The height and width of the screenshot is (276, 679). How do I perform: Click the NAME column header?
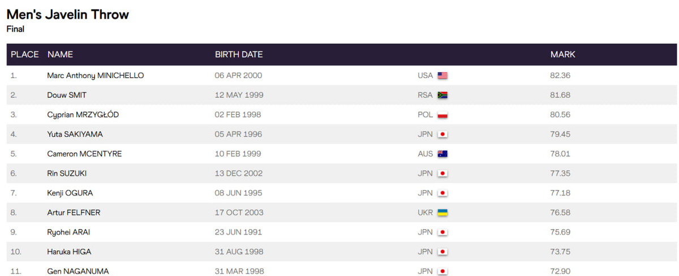coord(60,55)
